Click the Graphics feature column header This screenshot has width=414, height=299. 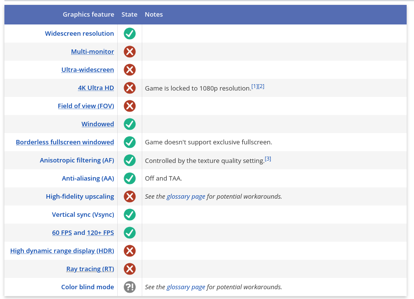tap(88, 15)
